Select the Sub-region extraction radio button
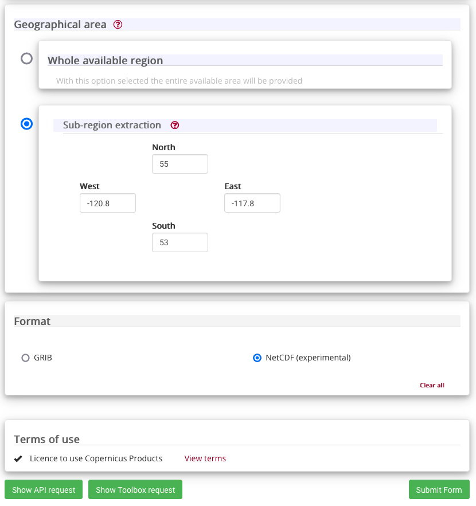This screenshot has width=476, height=506. (x=26, y=124)
